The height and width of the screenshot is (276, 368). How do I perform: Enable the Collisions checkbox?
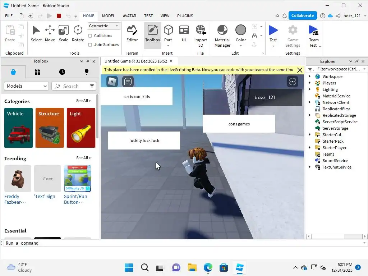(x=90, y=36)
